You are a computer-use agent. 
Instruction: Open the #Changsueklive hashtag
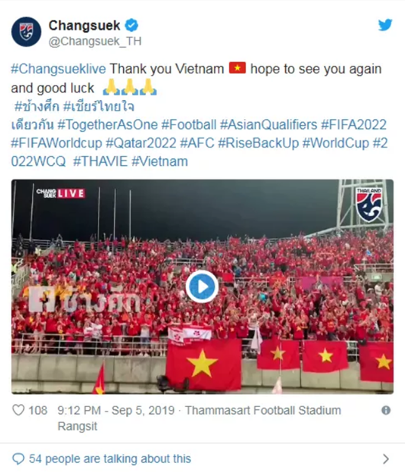58,69
